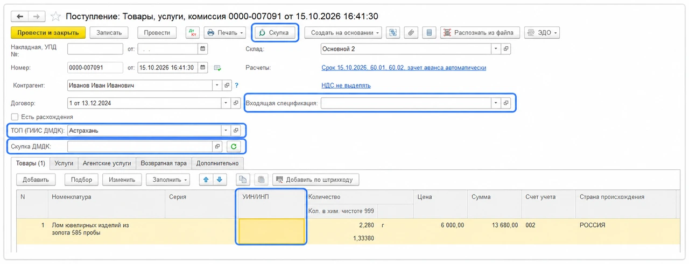This screenshot has width=689, height=264.
Task: Switch to the Дополнительно tab
Action: click(218, 163)
